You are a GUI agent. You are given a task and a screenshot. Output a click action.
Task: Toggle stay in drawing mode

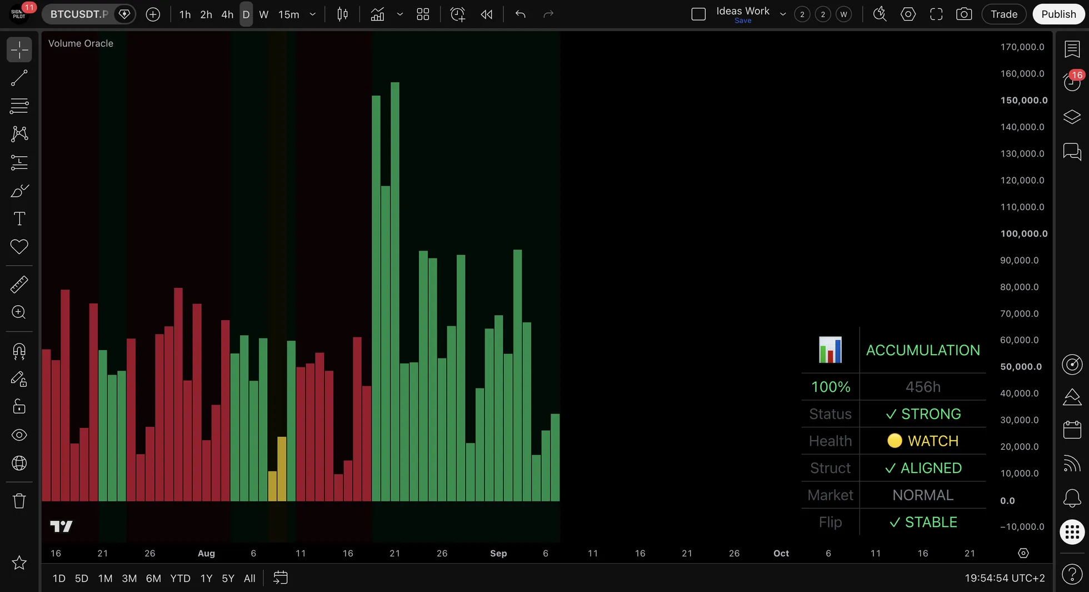(x=19, y=379)
